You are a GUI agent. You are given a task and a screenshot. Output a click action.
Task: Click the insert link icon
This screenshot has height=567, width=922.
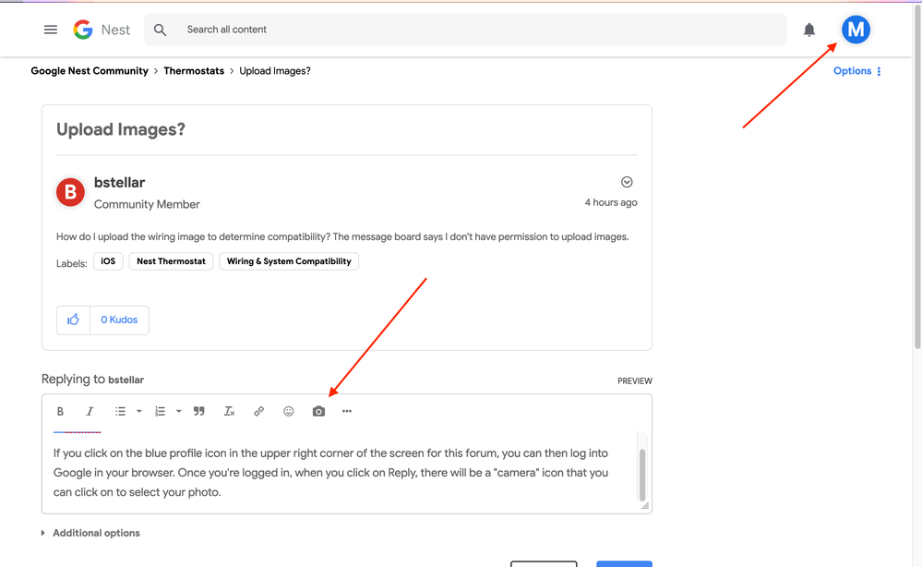(258, 412)
